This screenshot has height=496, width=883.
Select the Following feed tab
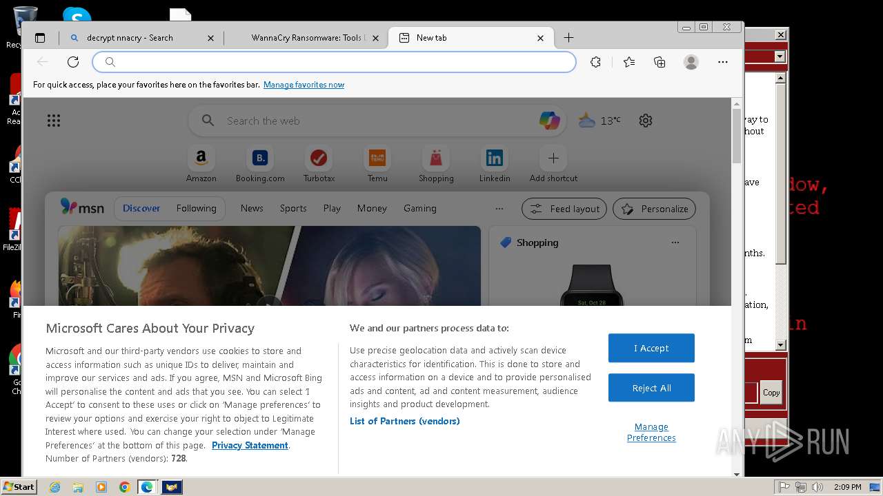(196, 208)
